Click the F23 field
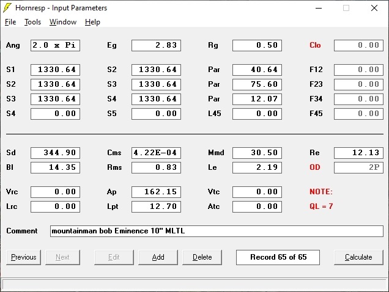 358,84
